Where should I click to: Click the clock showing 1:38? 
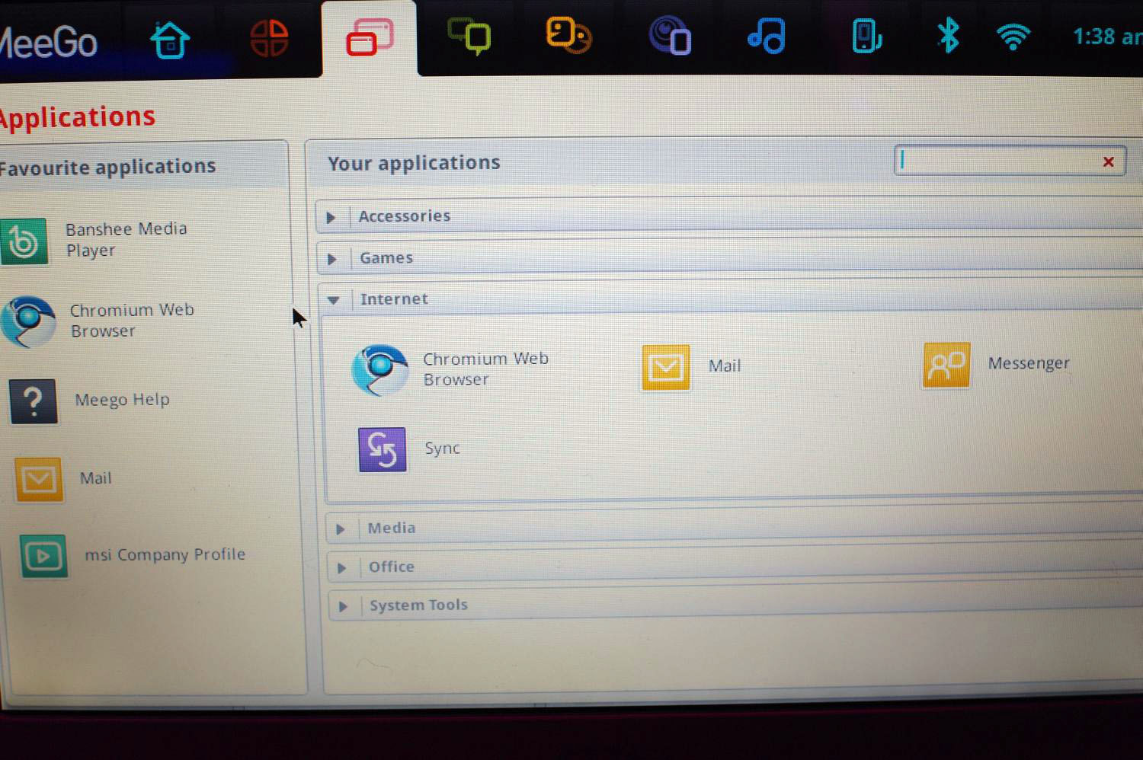[1107, 37]
